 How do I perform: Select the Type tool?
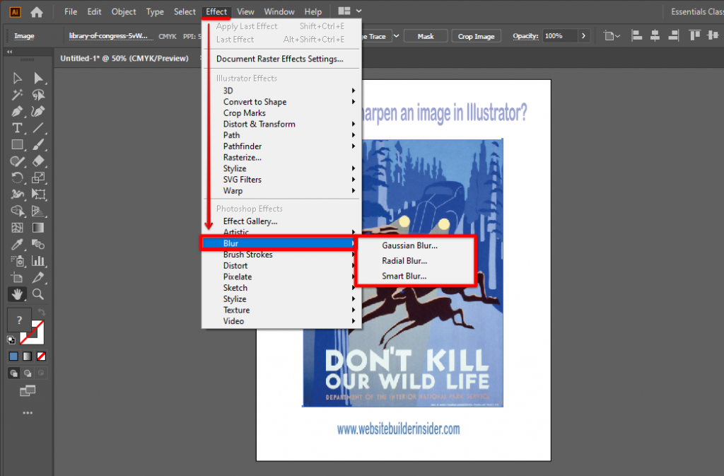17,128
